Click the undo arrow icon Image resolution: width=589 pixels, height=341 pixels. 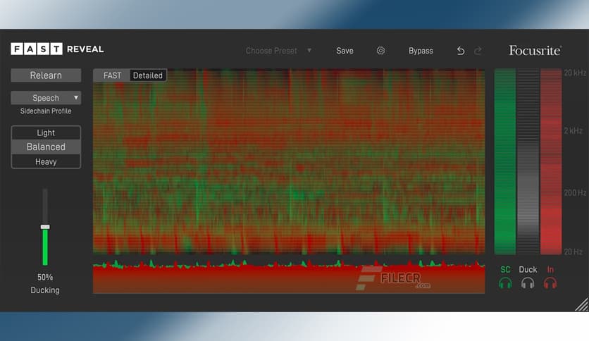click(x=461, y=51)
